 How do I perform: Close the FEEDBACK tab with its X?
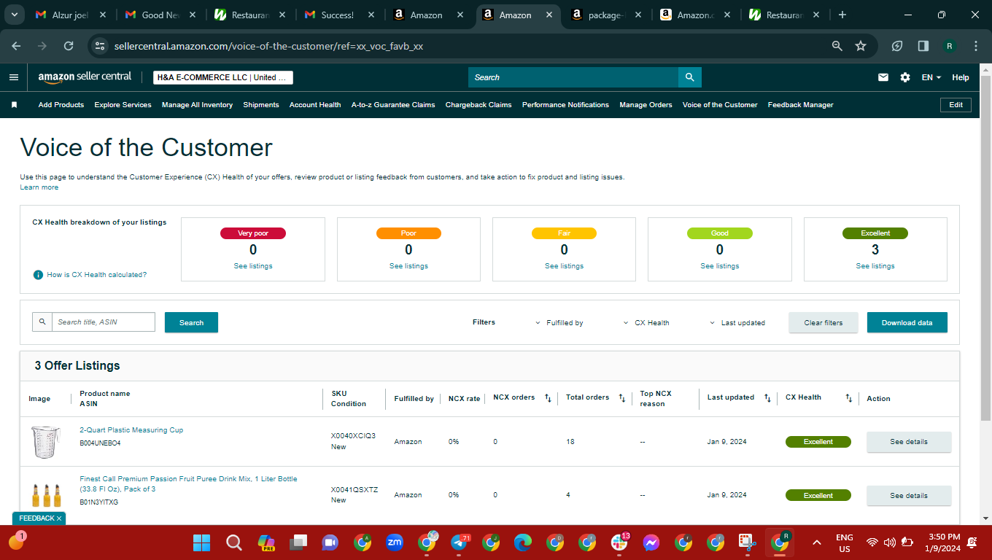(x=59, y=518)
